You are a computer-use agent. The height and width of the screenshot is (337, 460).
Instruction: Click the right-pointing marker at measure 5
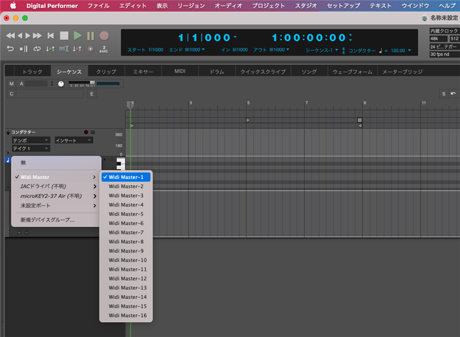click(x=248, y=120)
